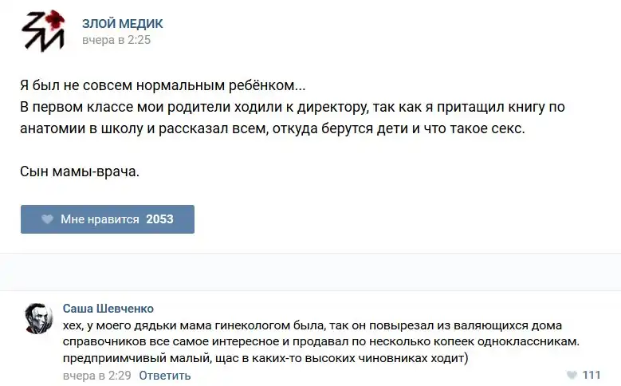Open Саша Шевченко's avatar picture
The height and width of the screenshot is (386, 621).
(x=38, y=318)
